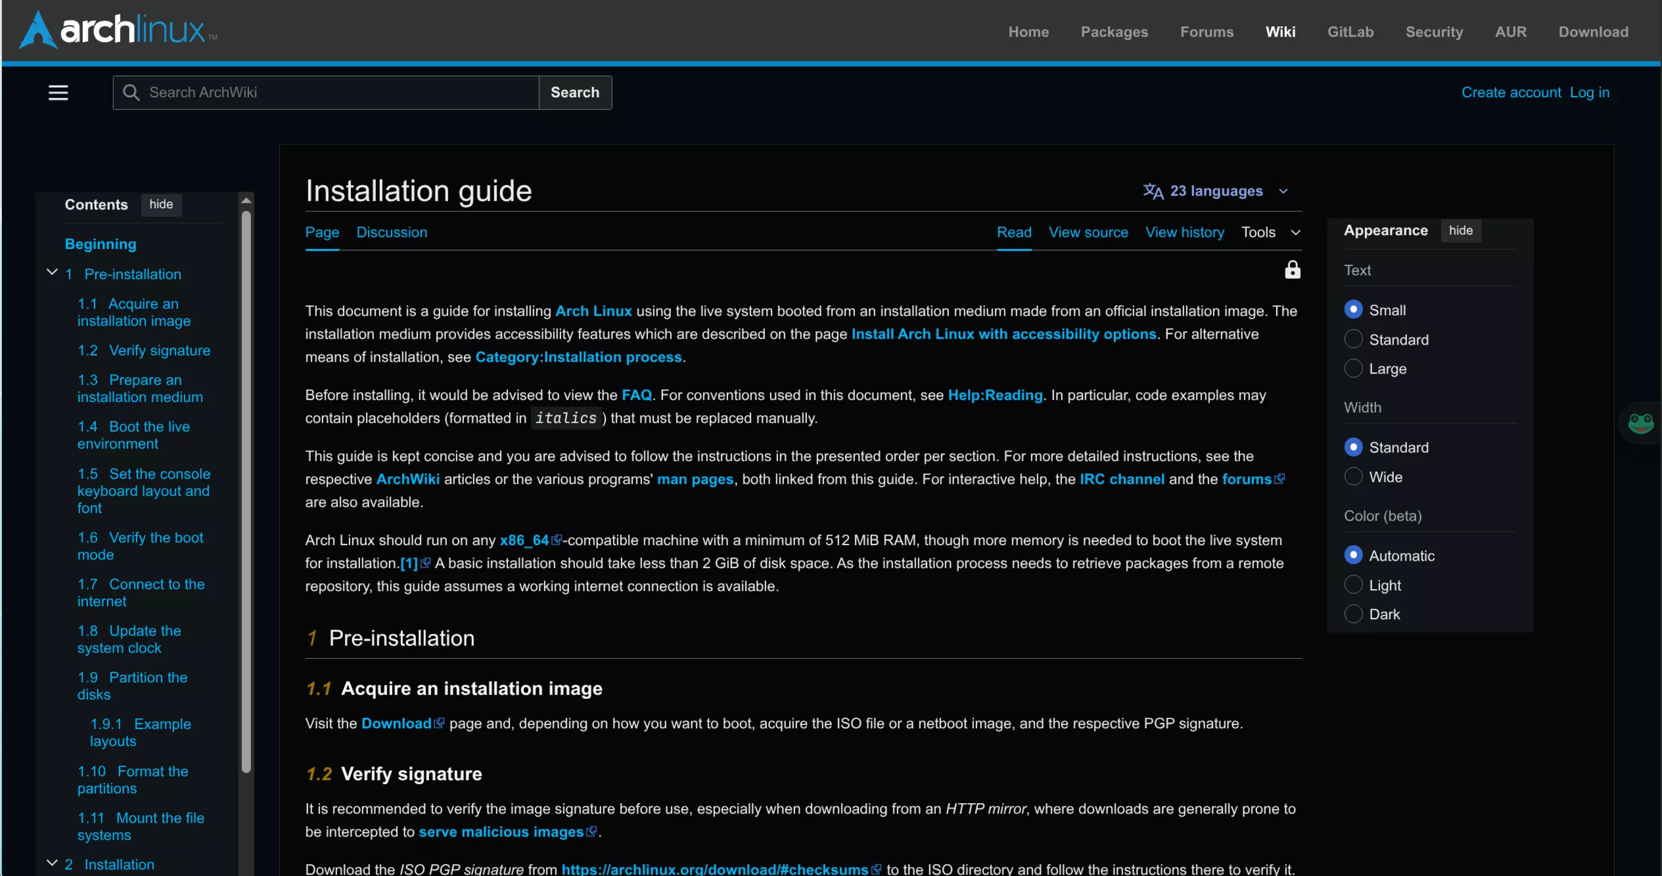Image resolution: width=1662 pixels, height=876 pixels.
Task: Choose Dark color mode
Action: 1353,614
